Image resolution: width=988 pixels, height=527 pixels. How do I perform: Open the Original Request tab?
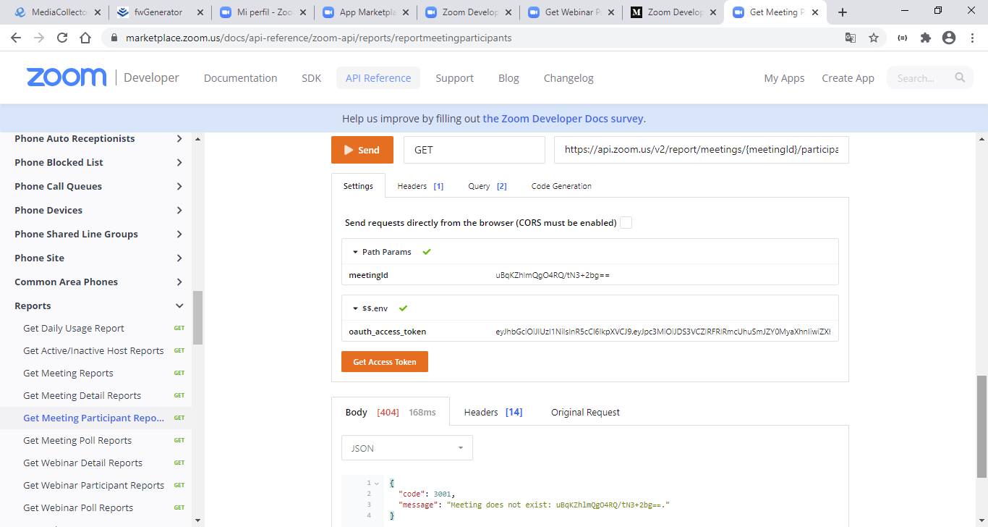pyautogui.click(x=585, y=412)
